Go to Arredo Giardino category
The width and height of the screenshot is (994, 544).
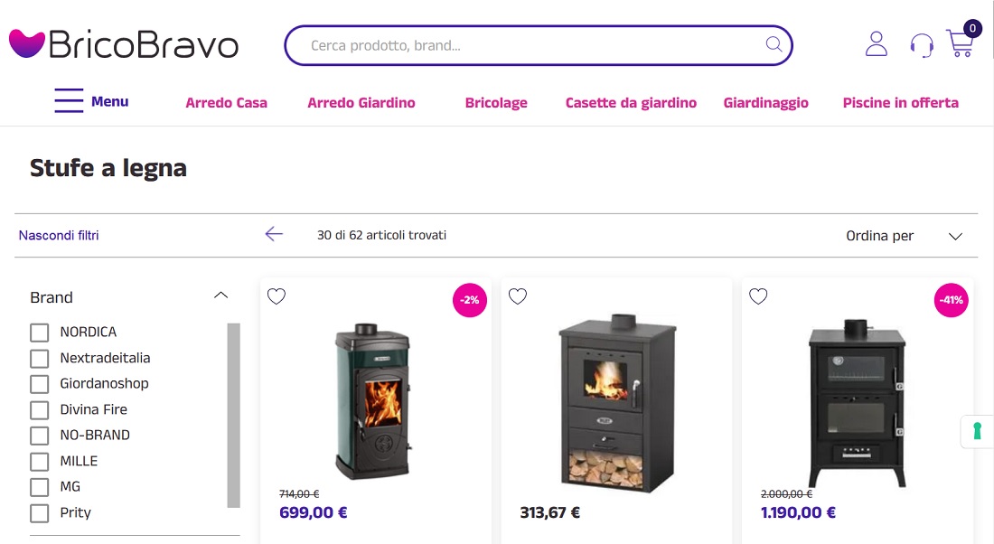tap(361, 103)
